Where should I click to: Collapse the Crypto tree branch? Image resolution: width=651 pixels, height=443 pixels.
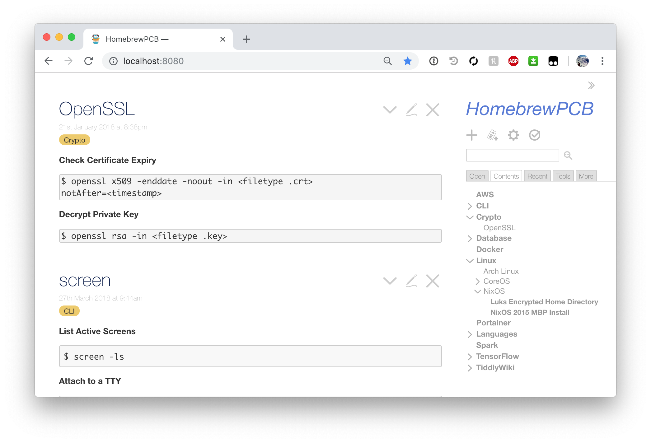(x=470, y=217)
